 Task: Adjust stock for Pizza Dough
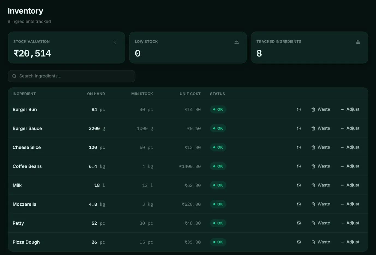pos(350,242)
